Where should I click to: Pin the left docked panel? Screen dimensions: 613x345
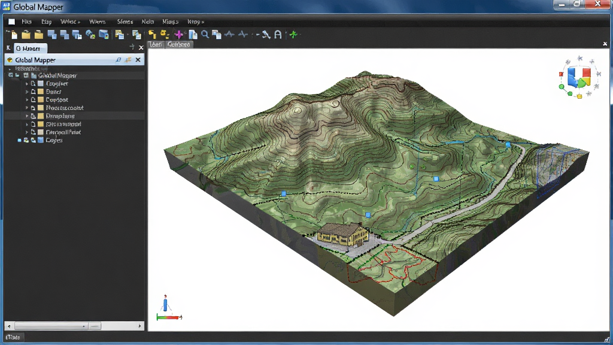(x=132, y=47)
